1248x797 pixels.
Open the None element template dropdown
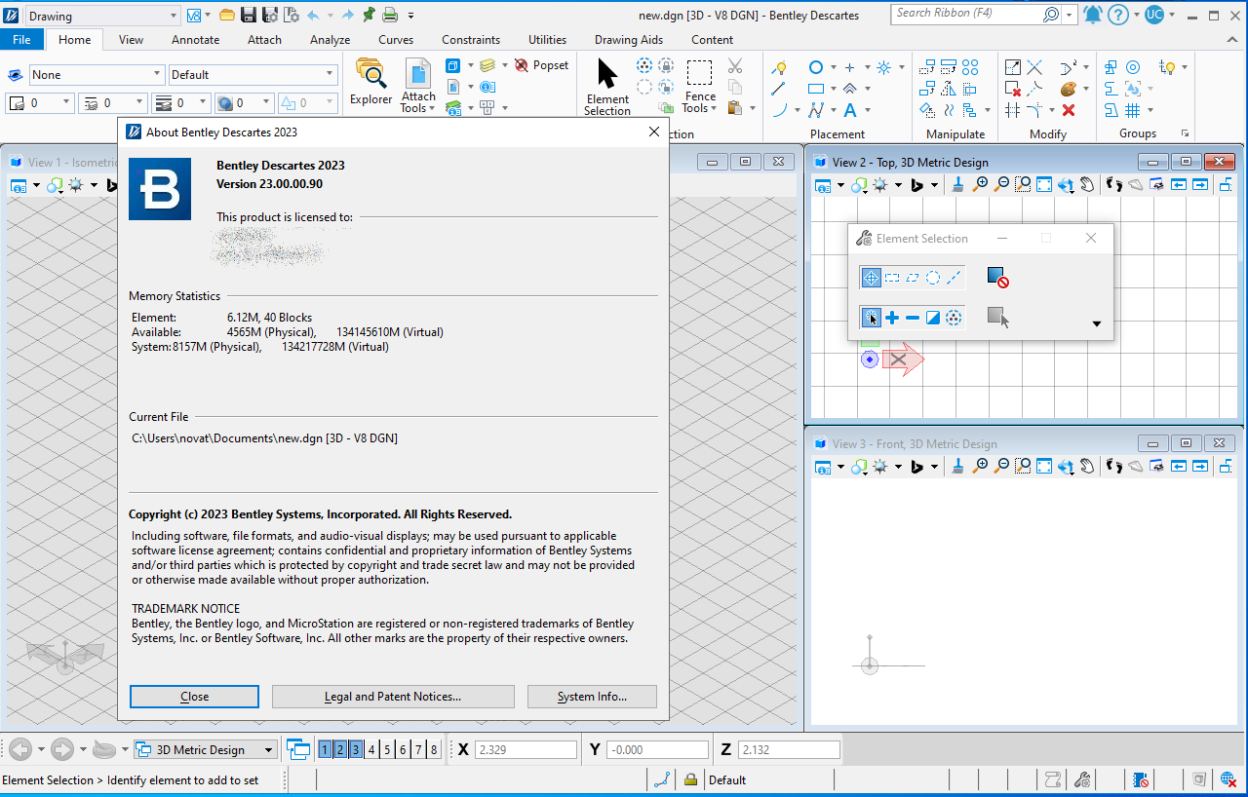click(96, 75)
